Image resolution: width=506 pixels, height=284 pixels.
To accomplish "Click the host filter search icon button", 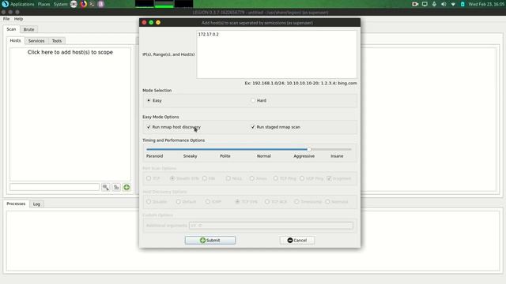I will click(105, 187).
